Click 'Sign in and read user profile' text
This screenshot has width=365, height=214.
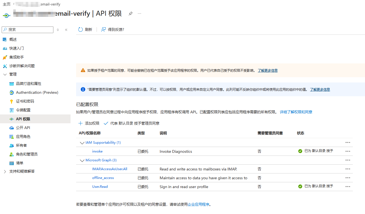click(184, 187)
